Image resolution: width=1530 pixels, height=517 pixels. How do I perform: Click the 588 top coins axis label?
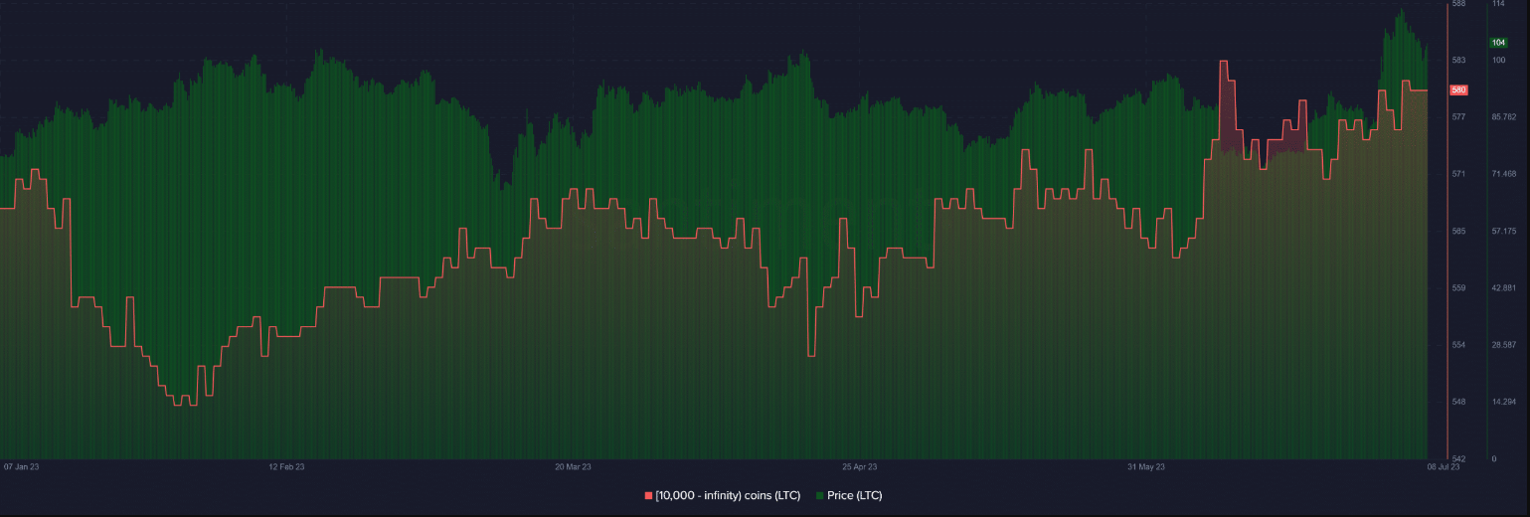(1458, 4)
